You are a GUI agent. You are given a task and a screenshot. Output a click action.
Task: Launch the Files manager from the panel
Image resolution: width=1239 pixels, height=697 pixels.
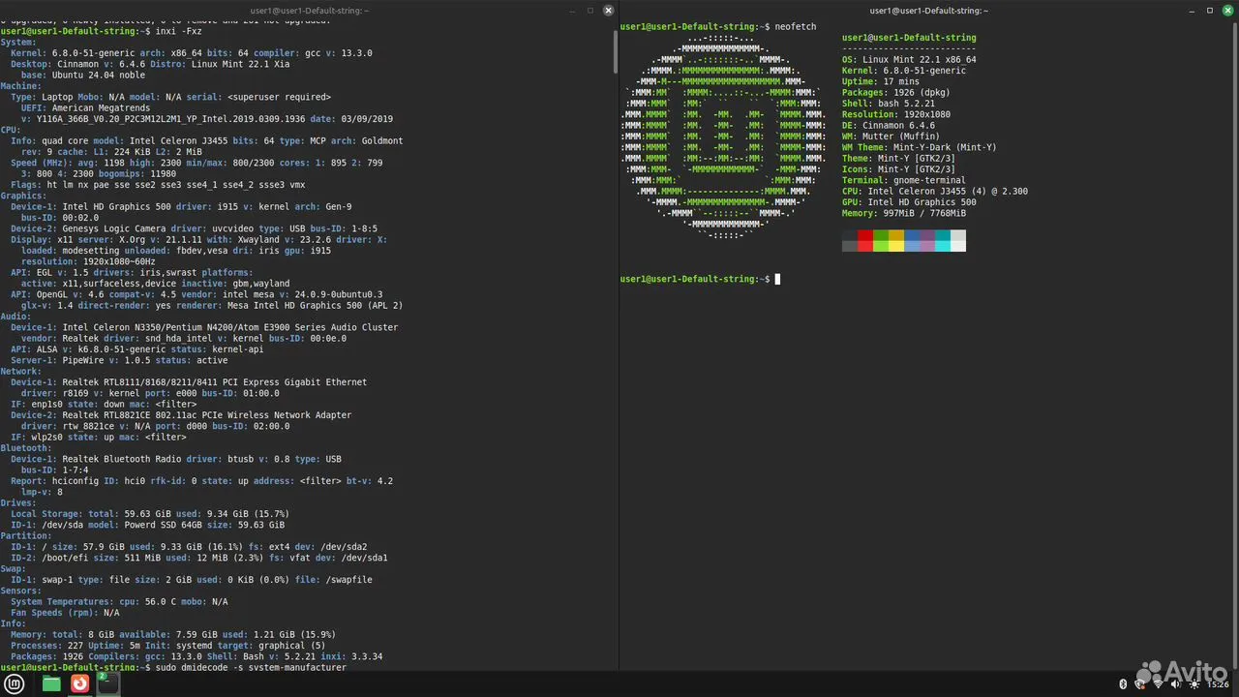pyautogui.click(x=51, y=683)
